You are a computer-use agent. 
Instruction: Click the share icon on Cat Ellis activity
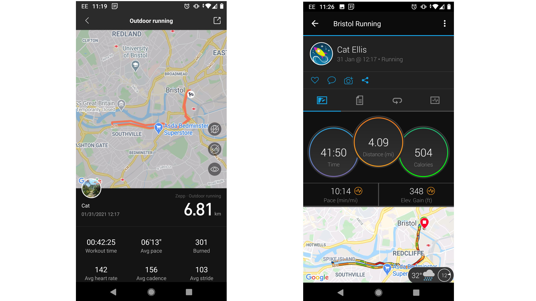(365, 81)
